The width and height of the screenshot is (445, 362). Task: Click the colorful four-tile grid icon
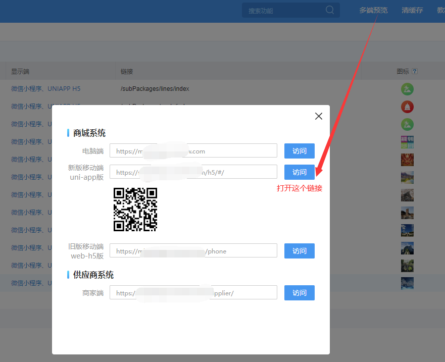[x=407, y=142]
